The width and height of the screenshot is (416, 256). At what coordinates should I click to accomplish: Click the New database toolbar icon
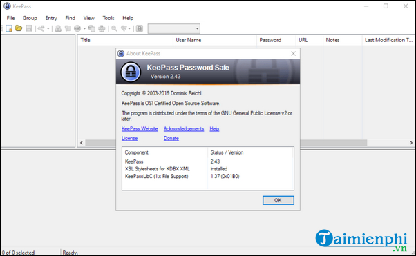[x=9, y=28]
